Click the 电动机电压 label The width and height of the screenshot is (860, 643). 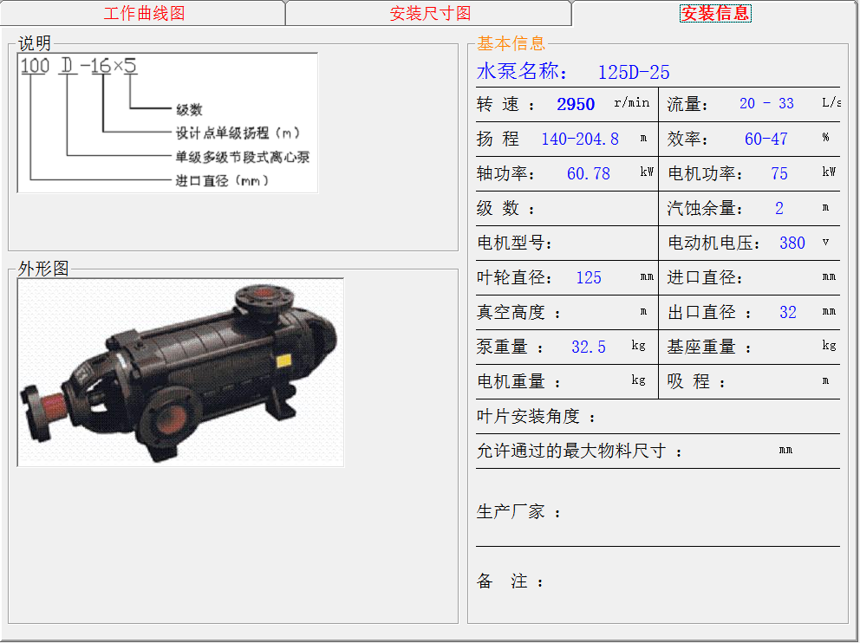pyautogui.click(x=713, y=243)
